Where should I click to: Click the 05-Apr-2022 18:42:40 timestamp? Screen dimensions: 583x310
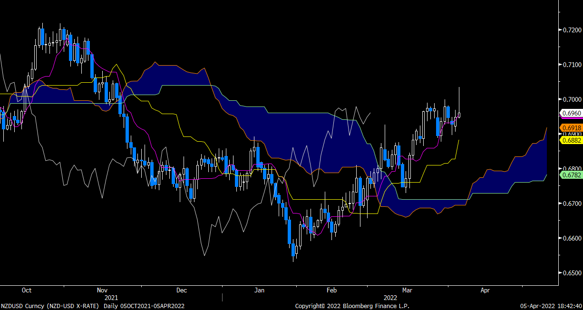550,306
